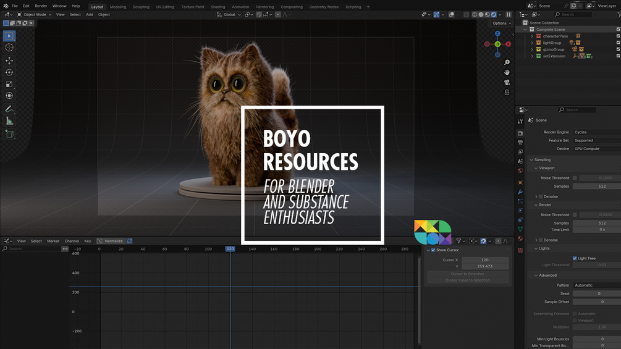The height and width of the screenshot is (349, 621).
Task: Click the viewport Options button
Action: (501, 23)
